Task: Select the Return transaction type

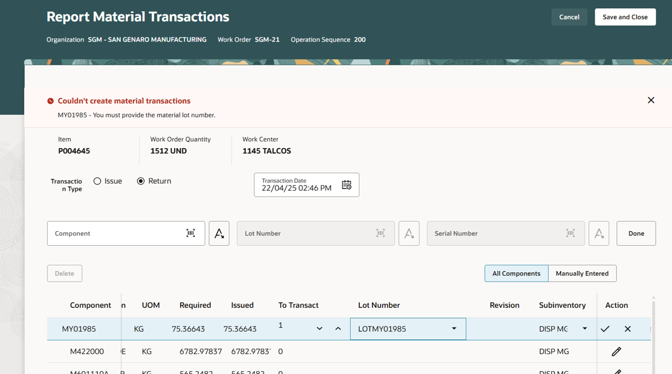Action: pyautogui.click(x=140, y=181)
